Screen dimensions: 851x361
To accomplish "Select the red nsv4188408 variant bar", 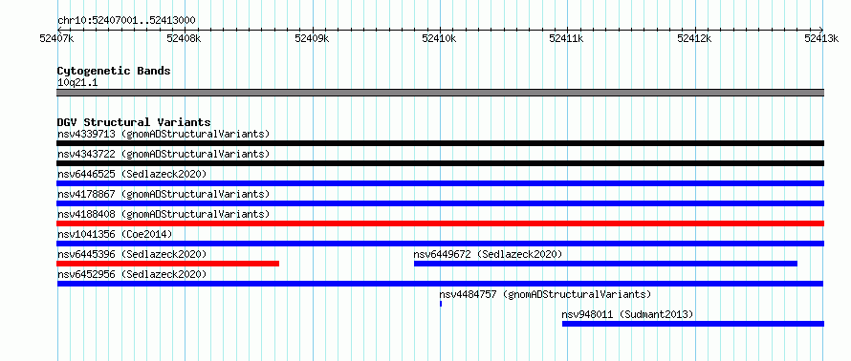I will tap(440, 223).
